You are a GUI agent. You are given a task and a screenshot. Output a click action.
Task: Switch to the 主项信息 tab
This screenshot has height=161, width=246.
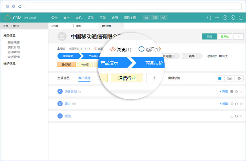(x=63, y=78)
